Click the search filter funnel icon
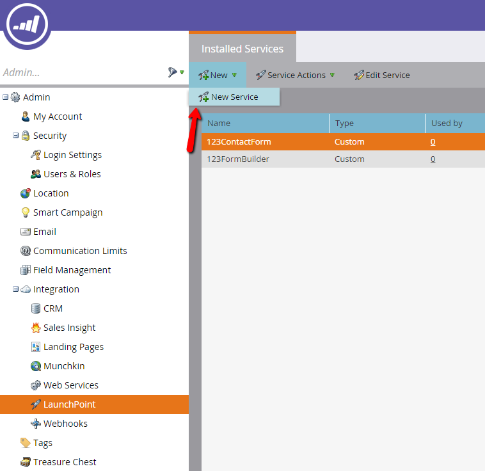 172,72
